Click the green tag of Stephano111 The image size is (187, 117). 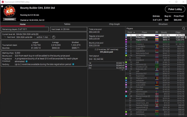[x=126, y=78]
